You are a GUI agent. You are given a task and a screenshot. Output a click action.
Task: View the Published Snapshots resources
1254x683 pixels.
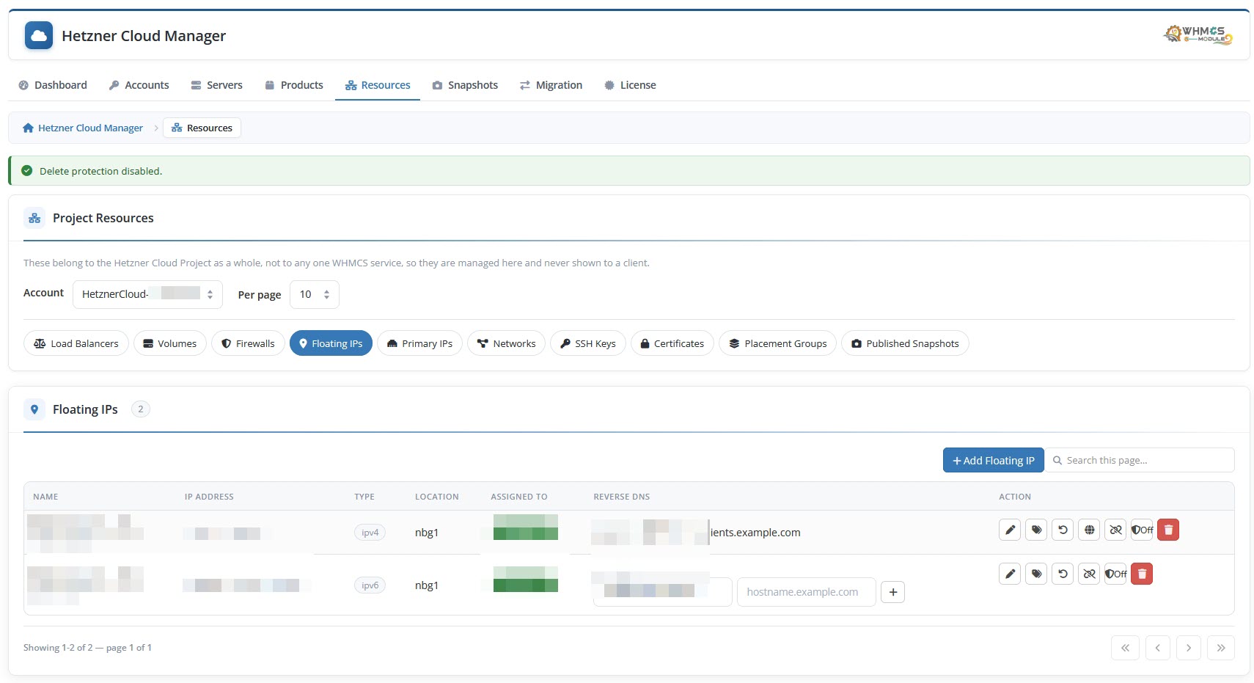[x=905, y=343]
